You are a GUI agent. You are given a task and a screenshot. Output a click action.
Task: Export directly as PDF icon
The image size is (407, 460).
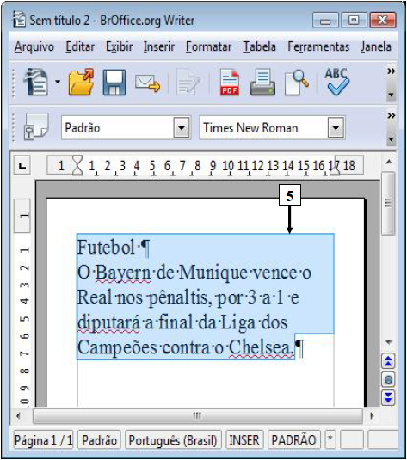(230, 83)
